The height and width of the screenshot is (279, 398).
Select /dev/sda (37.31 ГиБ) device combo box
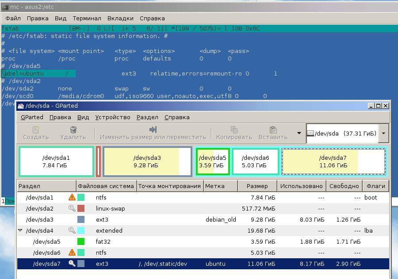coord(348,133)
